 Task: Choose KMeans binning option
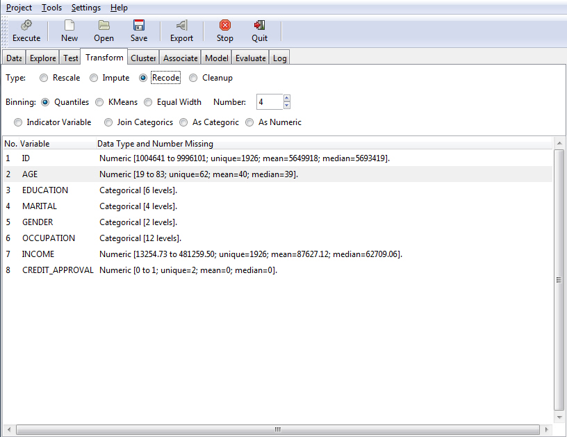point(99,102)
